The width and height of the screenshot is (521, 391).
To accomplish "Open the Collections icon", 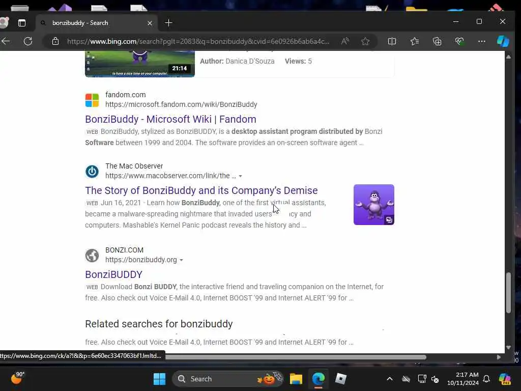I will pyautogui.click(x=437, y=41).
